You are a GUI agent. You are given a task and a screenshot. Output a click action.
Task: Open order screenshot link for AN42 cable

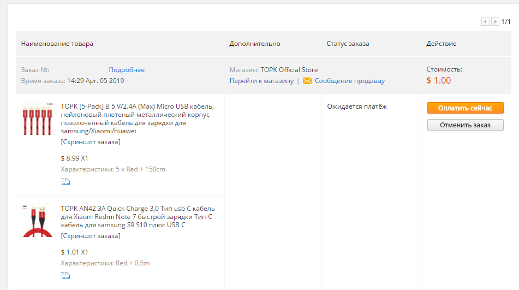91,236
